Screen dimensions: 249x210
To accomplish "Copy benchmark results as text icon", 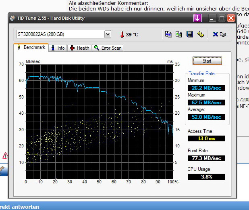I will point(168,34).
